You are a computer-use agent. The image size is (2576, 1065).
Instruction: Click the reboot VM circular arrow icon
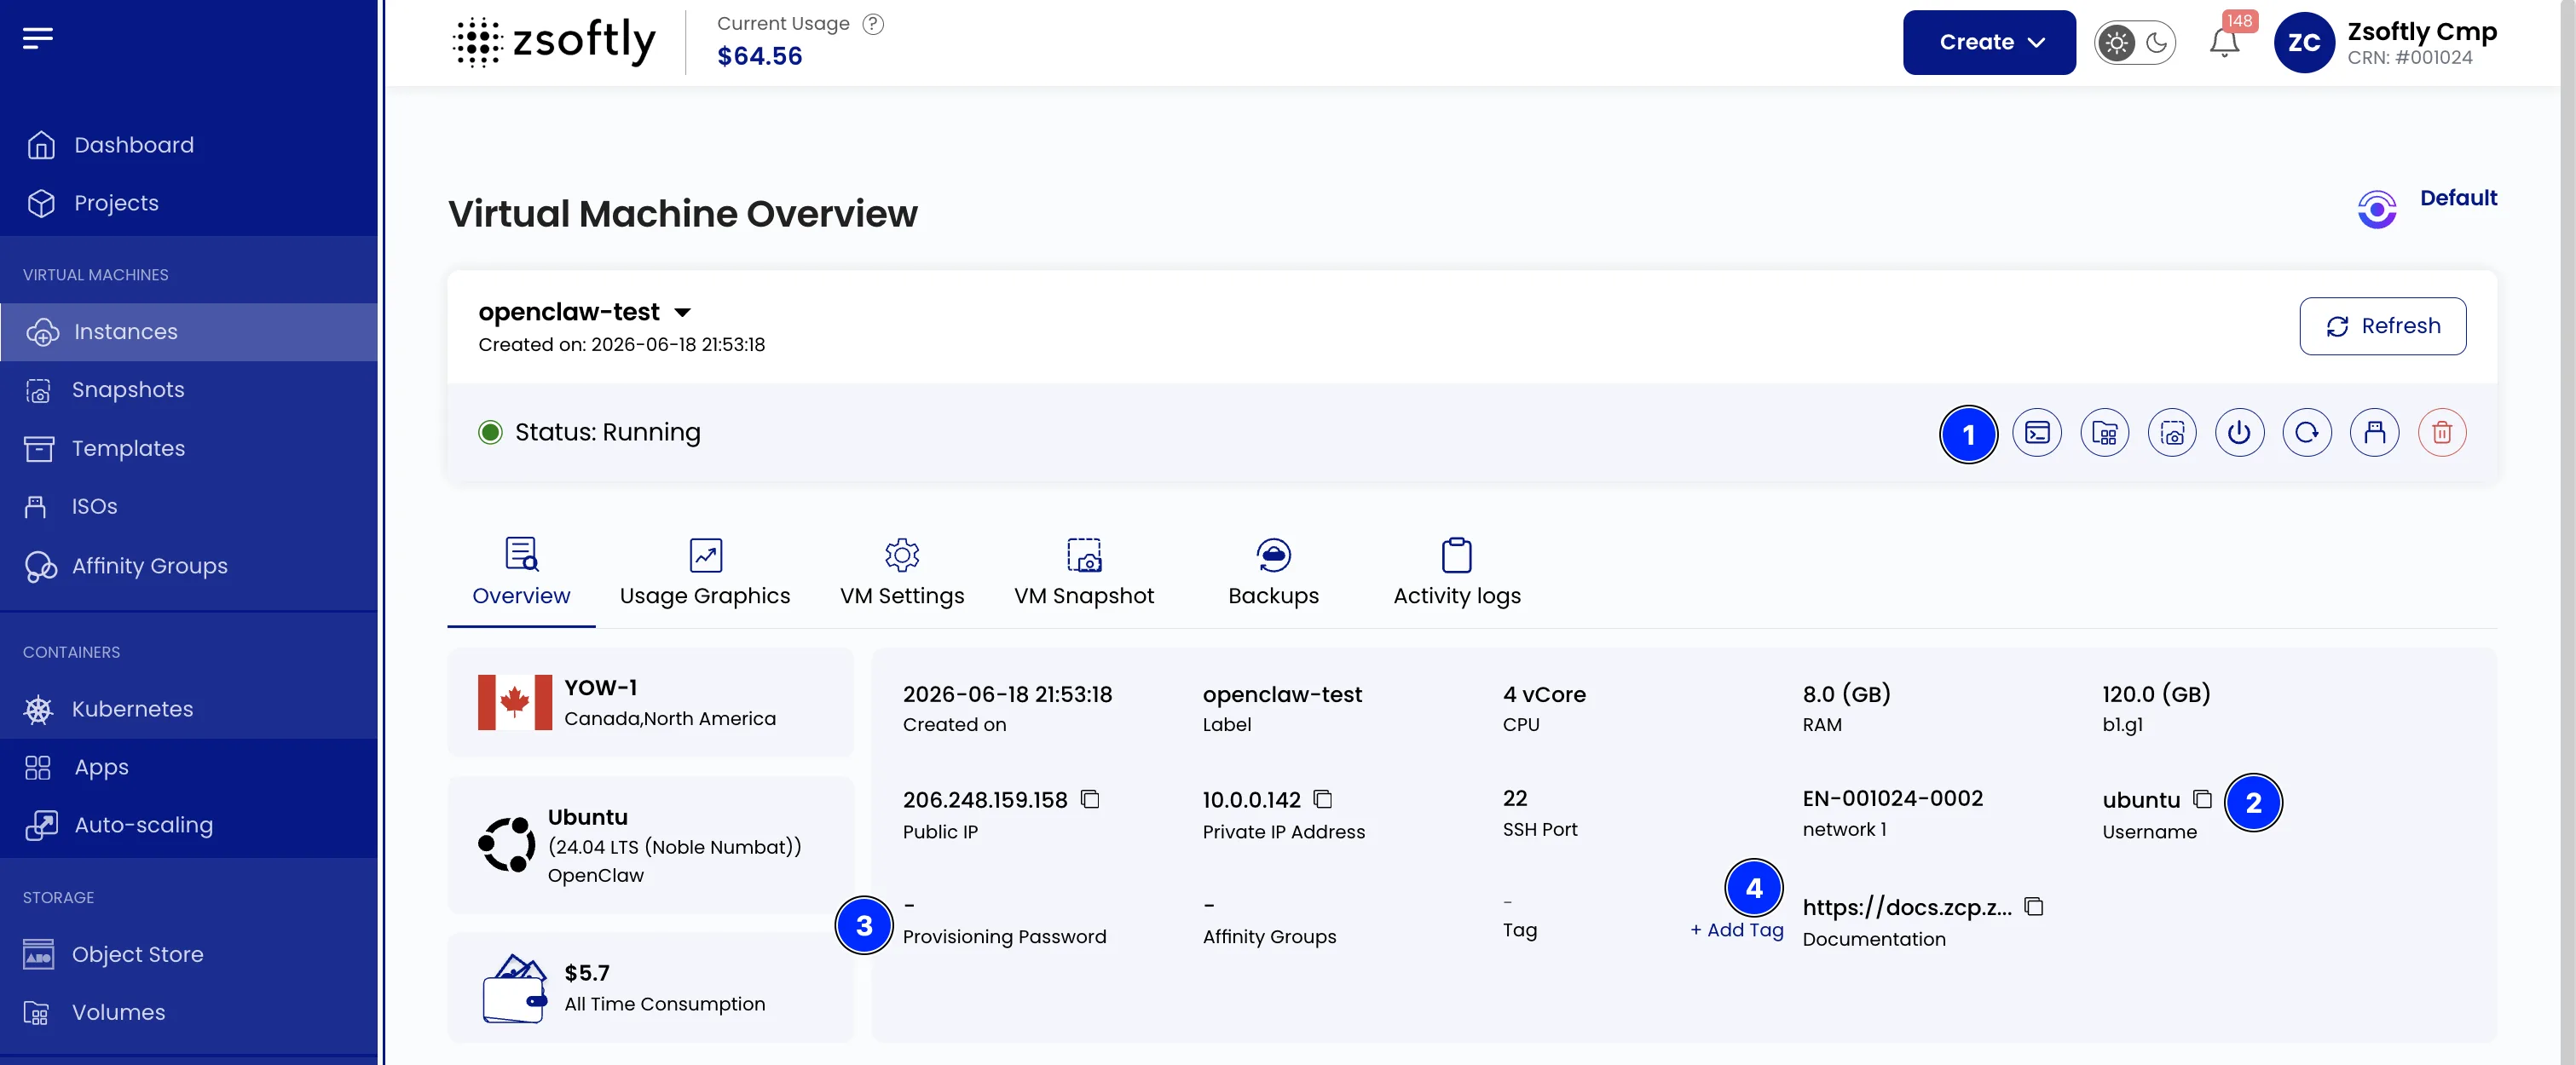tap(2307, 433)
